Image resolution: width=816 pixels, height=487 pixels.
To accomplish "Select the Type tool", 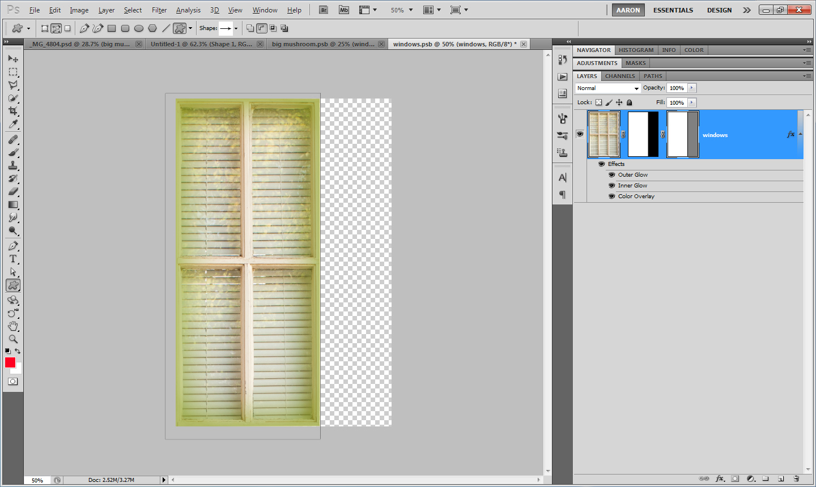I will (x=13, y=259).
